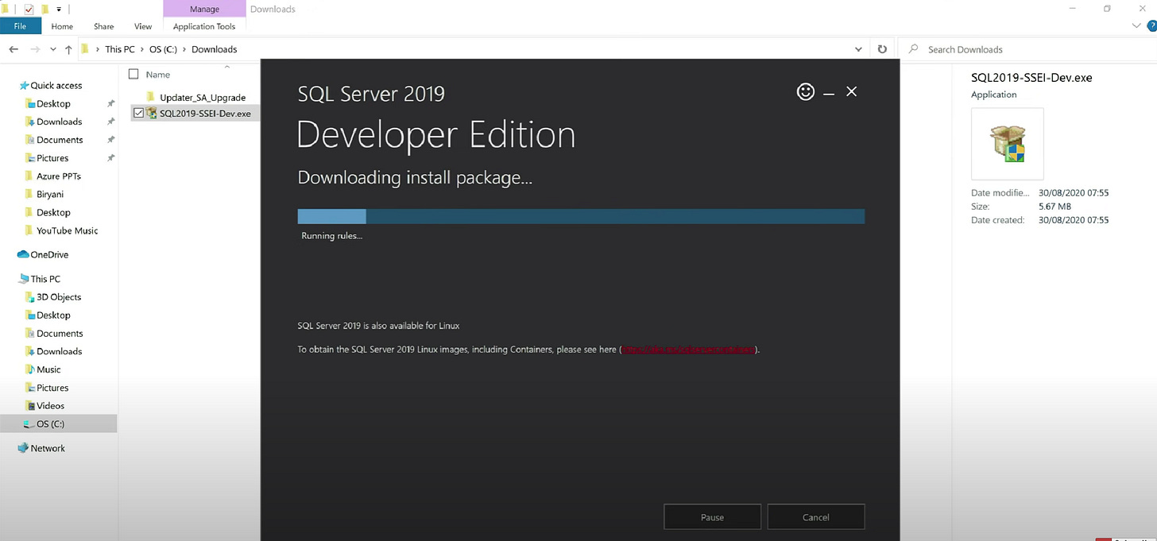
Task: Sort files by the Name column
Action: (158, 74)
